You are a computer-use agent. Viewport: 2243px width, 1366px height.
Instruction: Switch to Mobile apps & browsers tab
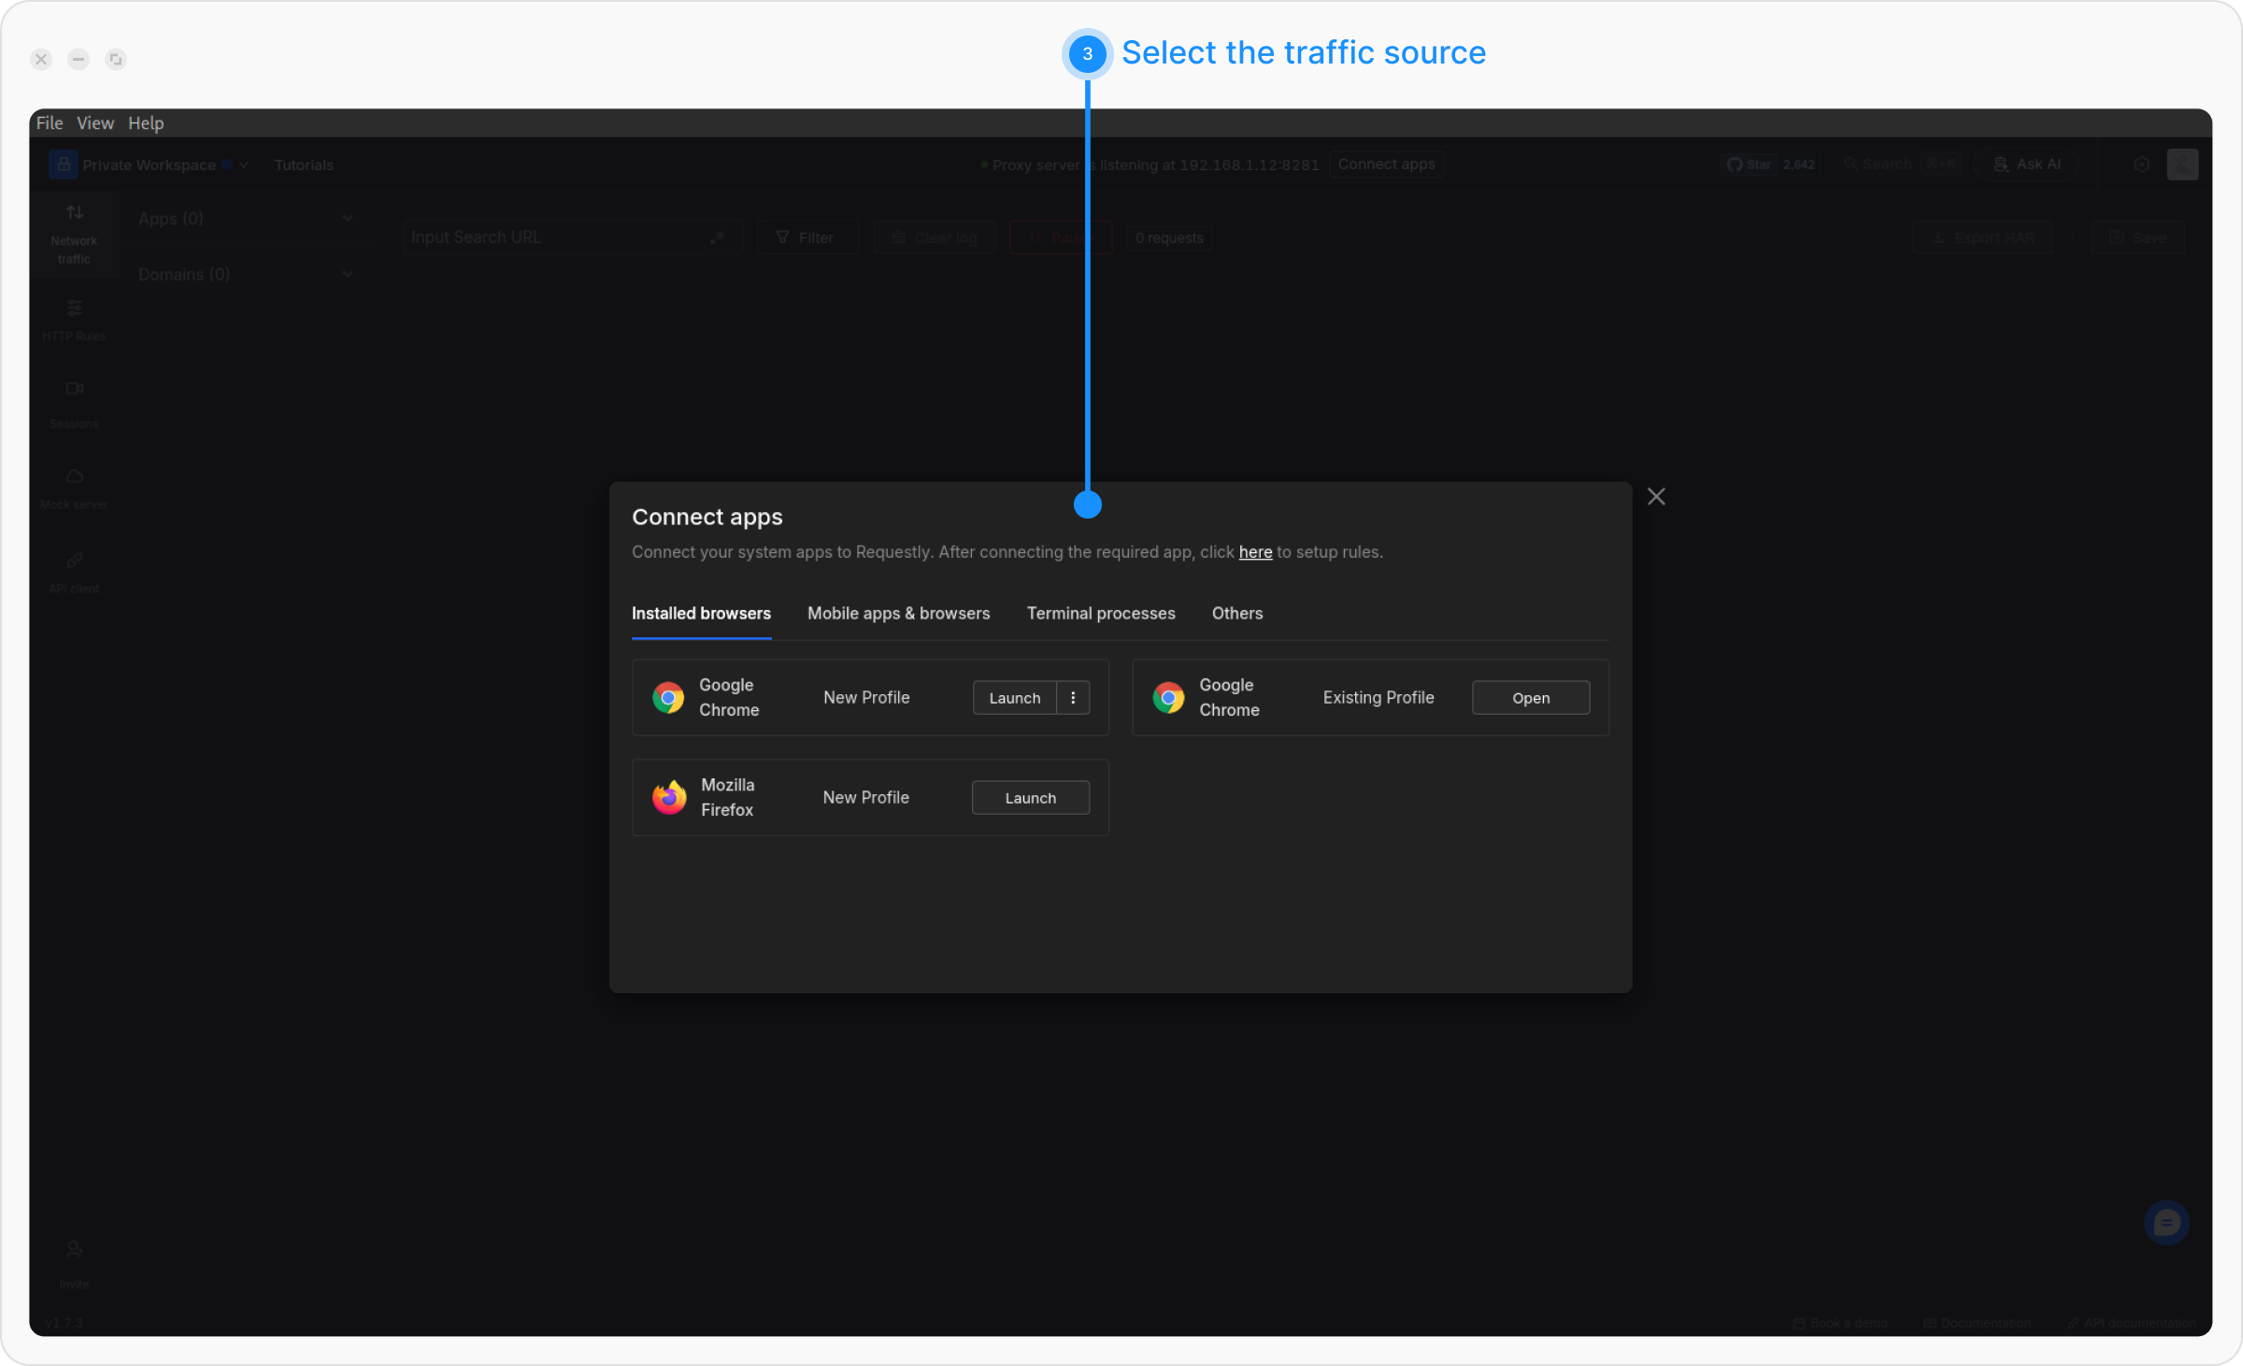898,614
